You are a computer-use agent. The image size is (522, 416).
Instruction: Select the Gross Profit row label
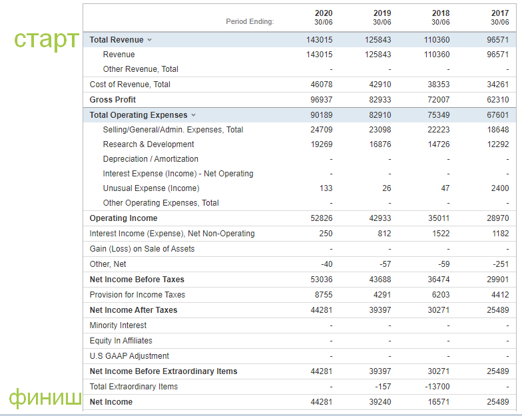pyautogui.click(x=113, y=100)
